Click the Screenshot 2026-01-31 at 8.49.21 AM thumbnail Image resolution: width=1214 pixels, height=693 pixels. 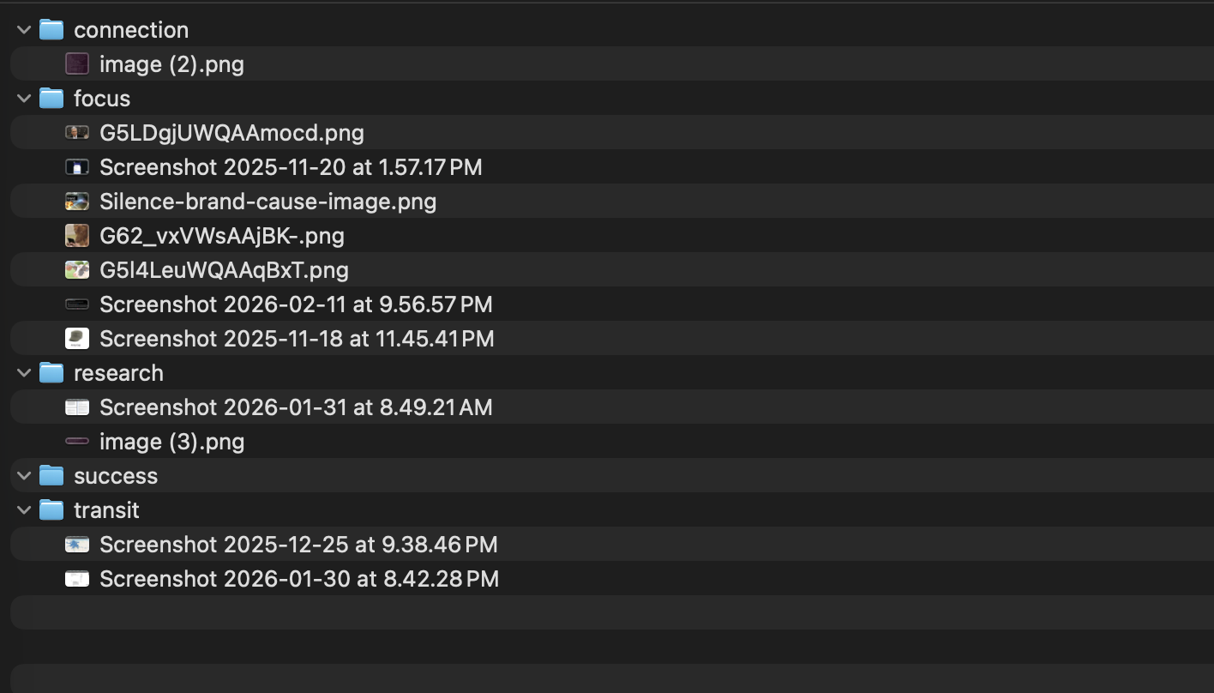click(77, 407)
